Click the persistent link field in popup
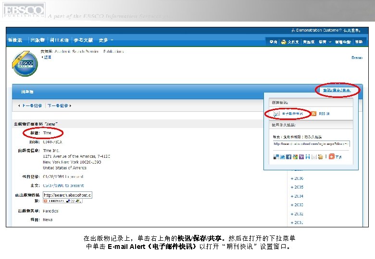The height and width of the screenshot is (259, 375). point(312,144)
